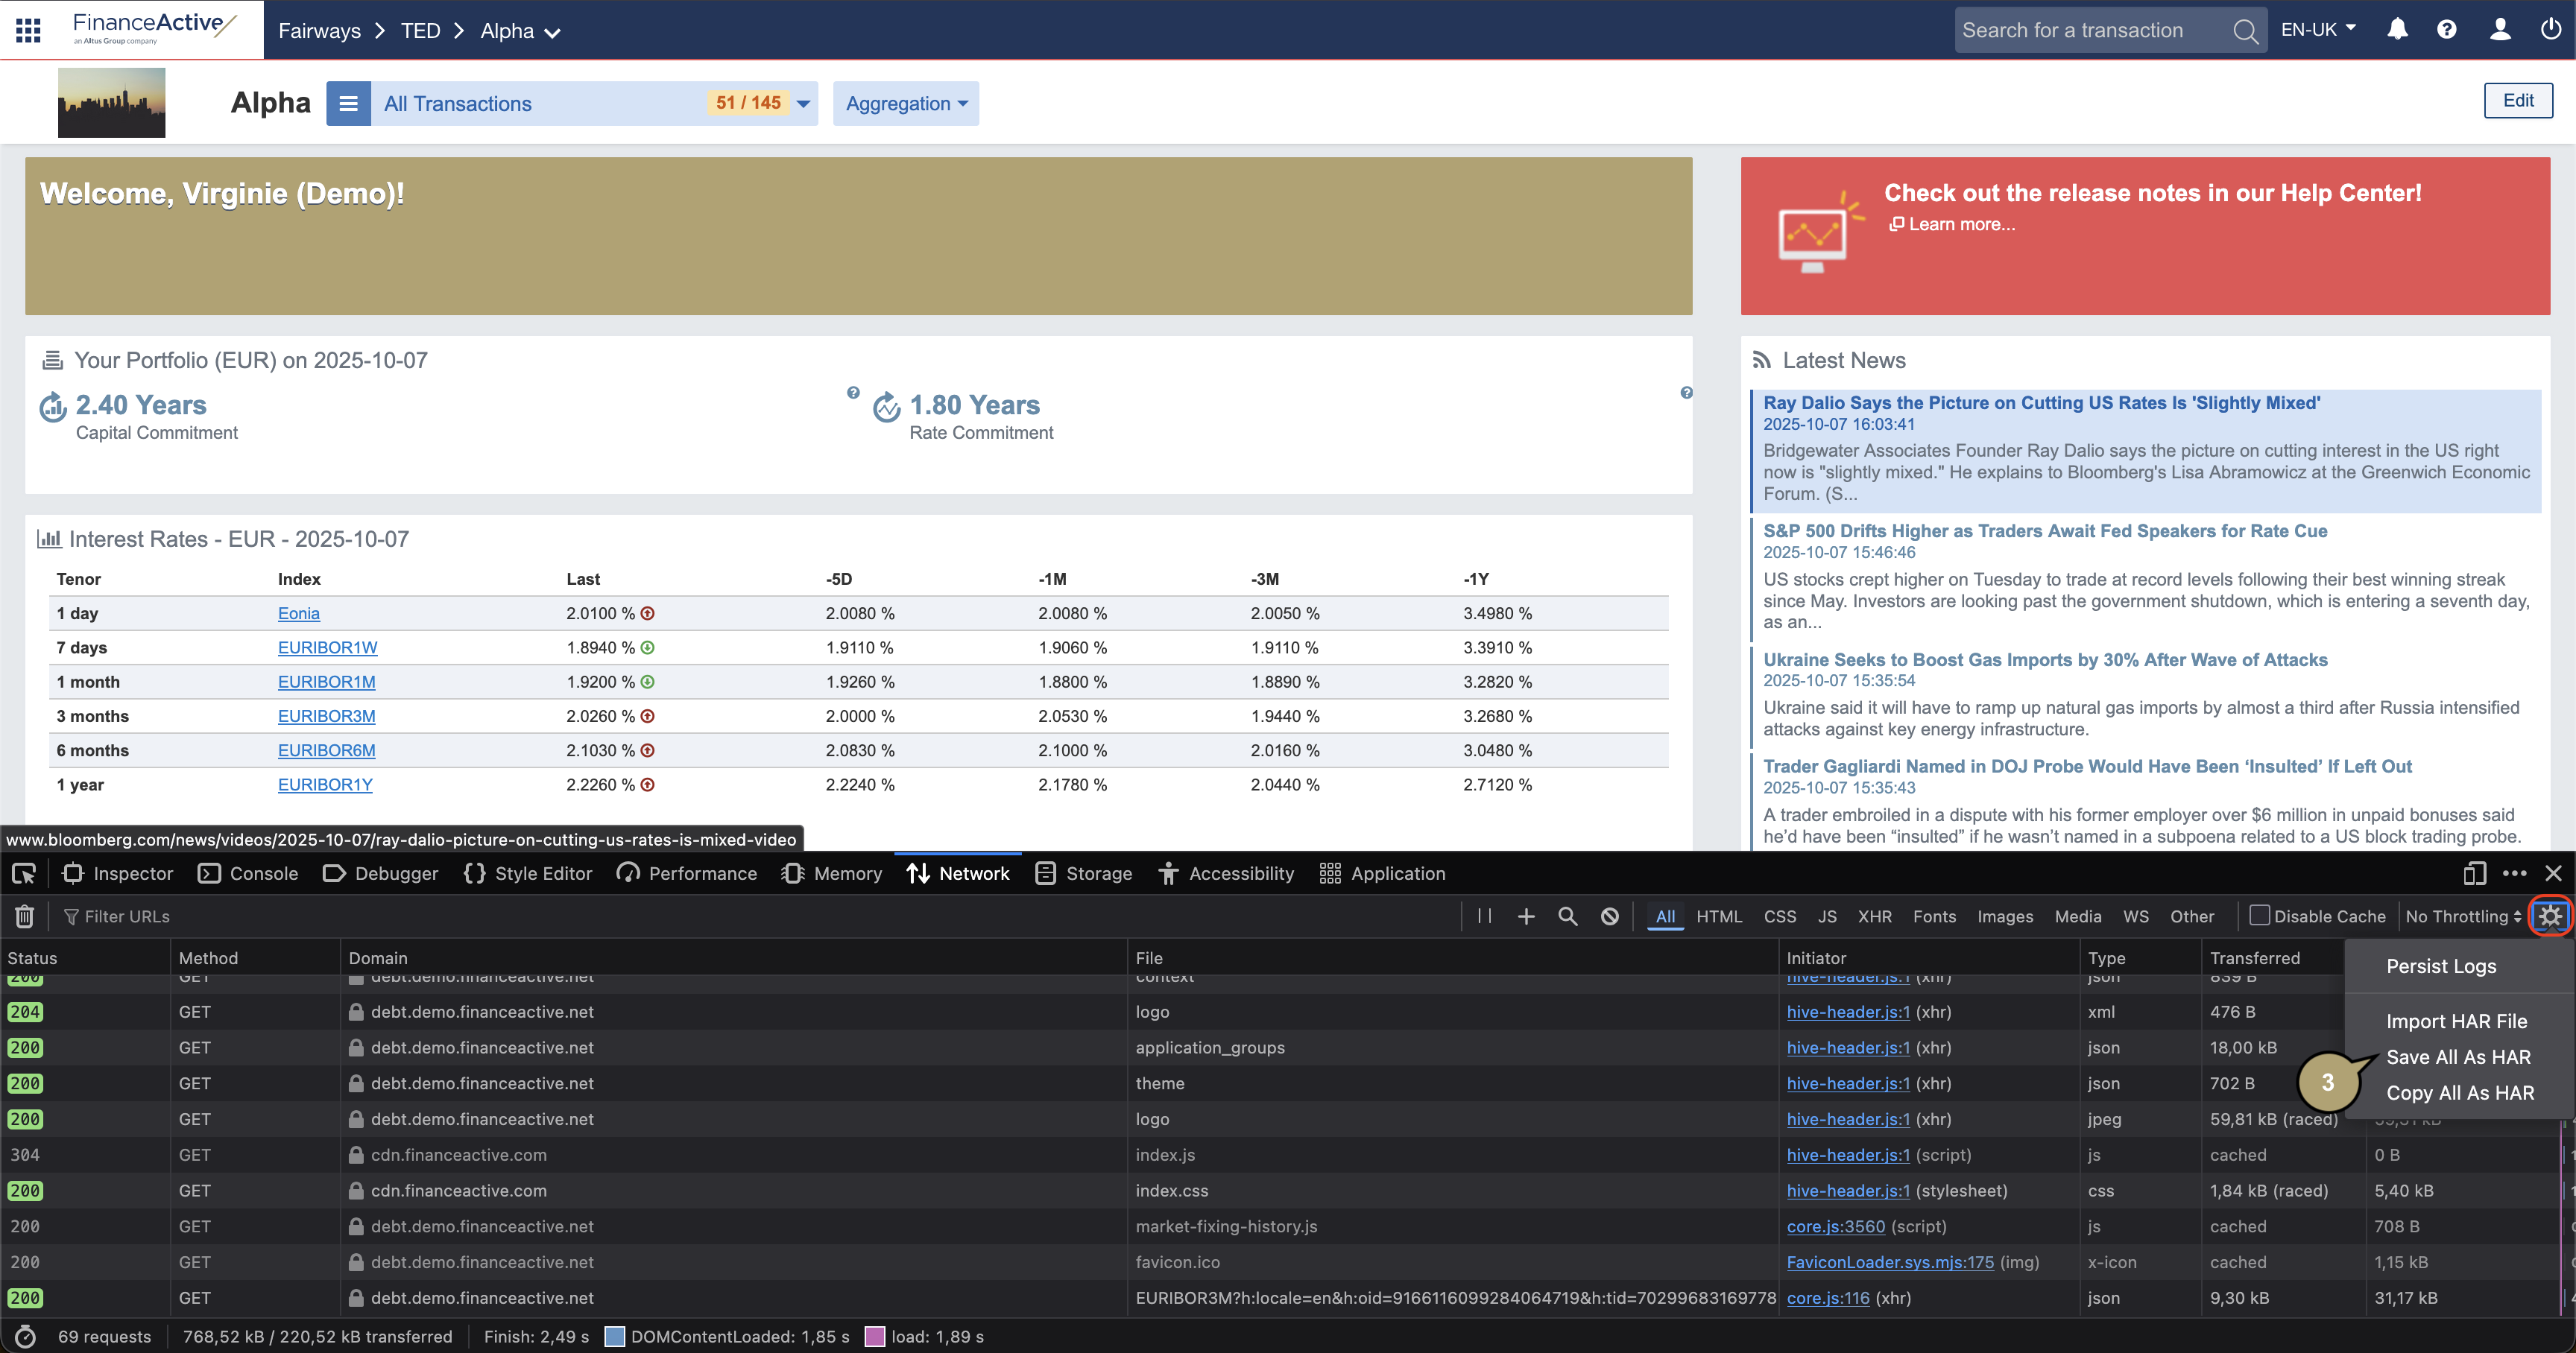The height and width of the screenshot is (1353, 2576).
Task: Click the block requests ban icon
Action: [1609, 916]
